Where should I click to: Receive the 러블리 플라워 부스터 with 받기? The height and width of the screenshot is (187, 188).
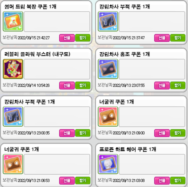coord(83,85)
